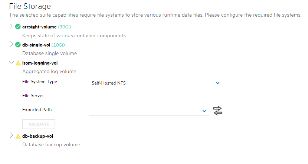Collapse the itom-logging-vol section chevron
The image size is (308, 164).
click(x=11, y=63)
